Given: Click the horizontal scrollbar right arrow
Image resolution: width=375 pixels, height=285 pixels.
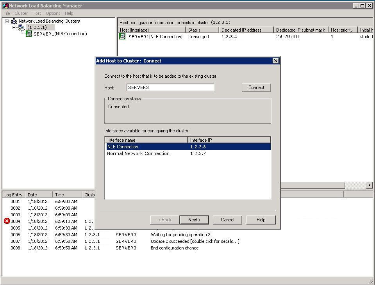Looking at the screenshot, I should click(370, 185).
